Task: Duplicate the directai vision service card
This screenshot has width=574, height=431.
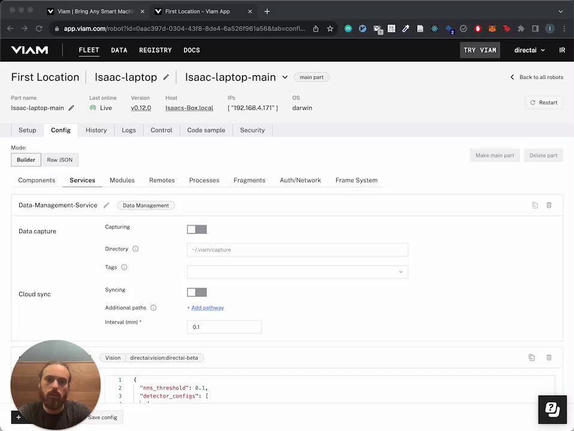Action: (x=531, y=357)
